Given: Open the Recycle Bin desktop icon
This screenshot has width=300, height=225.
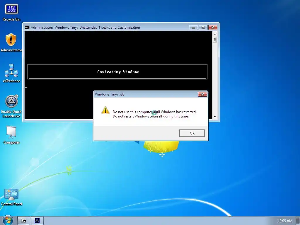Looking at the screenshot, I should [11, 13].
